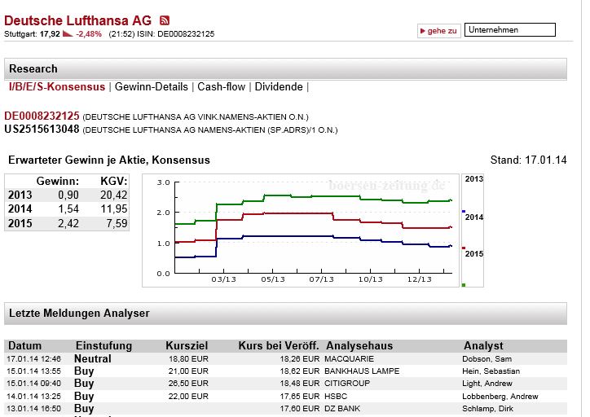Click the consensus earnings chart
The image size is (590, 417).
point(301,230)
